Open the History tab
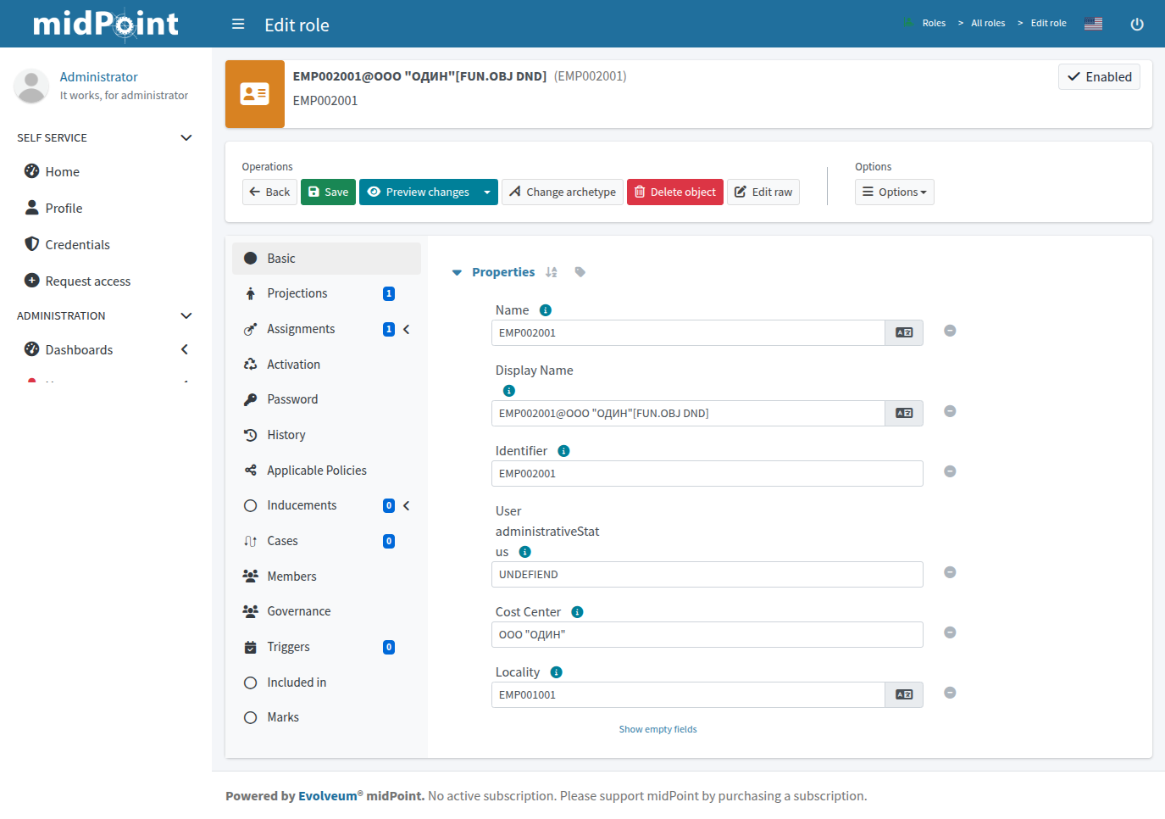The height and width of the screenshot is (819, 1165). [x=326, y=435]
